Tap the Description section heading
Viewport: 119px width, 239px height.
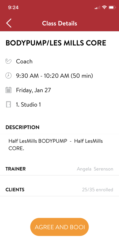tap(23, 127)
